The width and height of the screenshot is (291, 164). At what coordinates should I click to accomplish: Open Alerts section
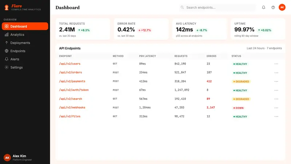[x=25, y=59]
